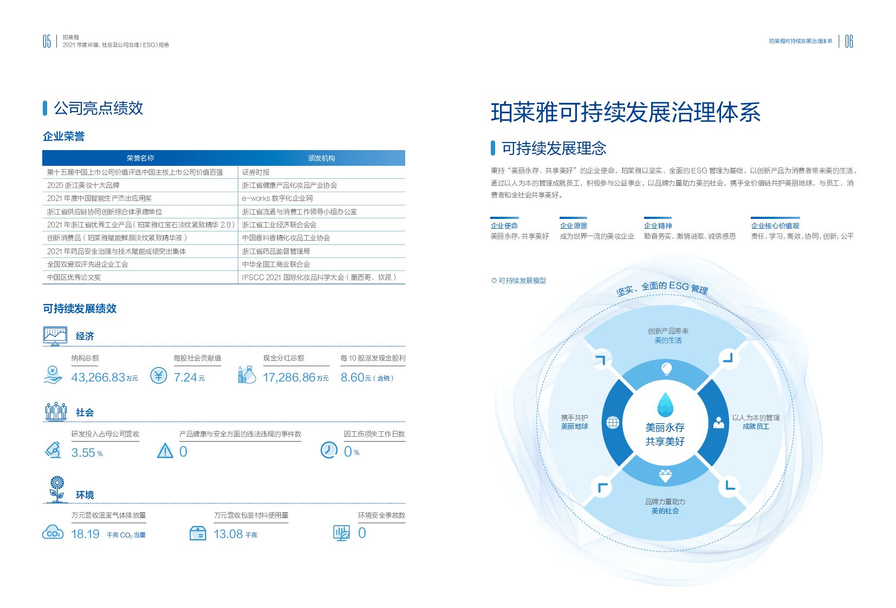Click the 可持续发展绩效 subheading

click(x=80, y=308)
